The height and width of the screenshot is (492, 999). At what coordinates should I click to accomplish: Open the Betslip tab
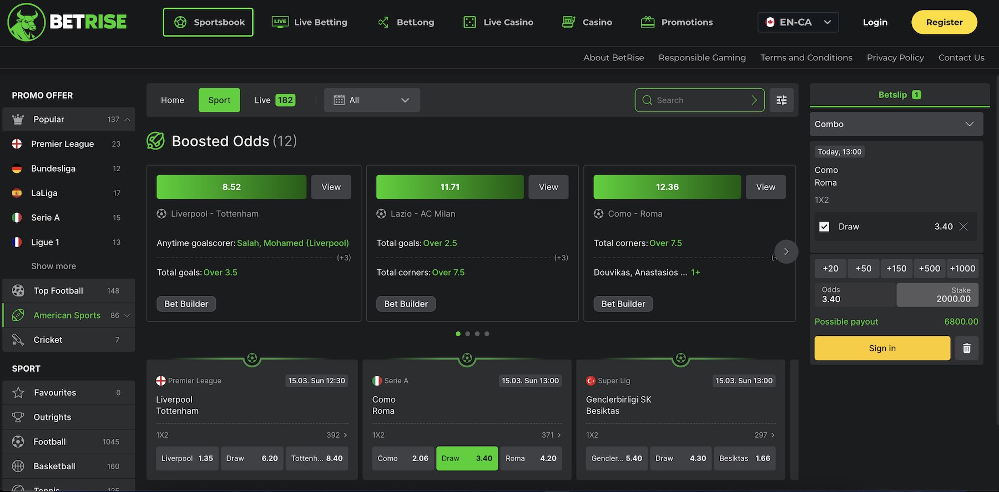(x=900, y=95)
